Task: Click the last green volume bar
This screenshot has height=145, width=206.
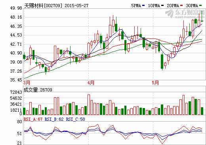Action: pyautogui.click(x=202, y=111)
